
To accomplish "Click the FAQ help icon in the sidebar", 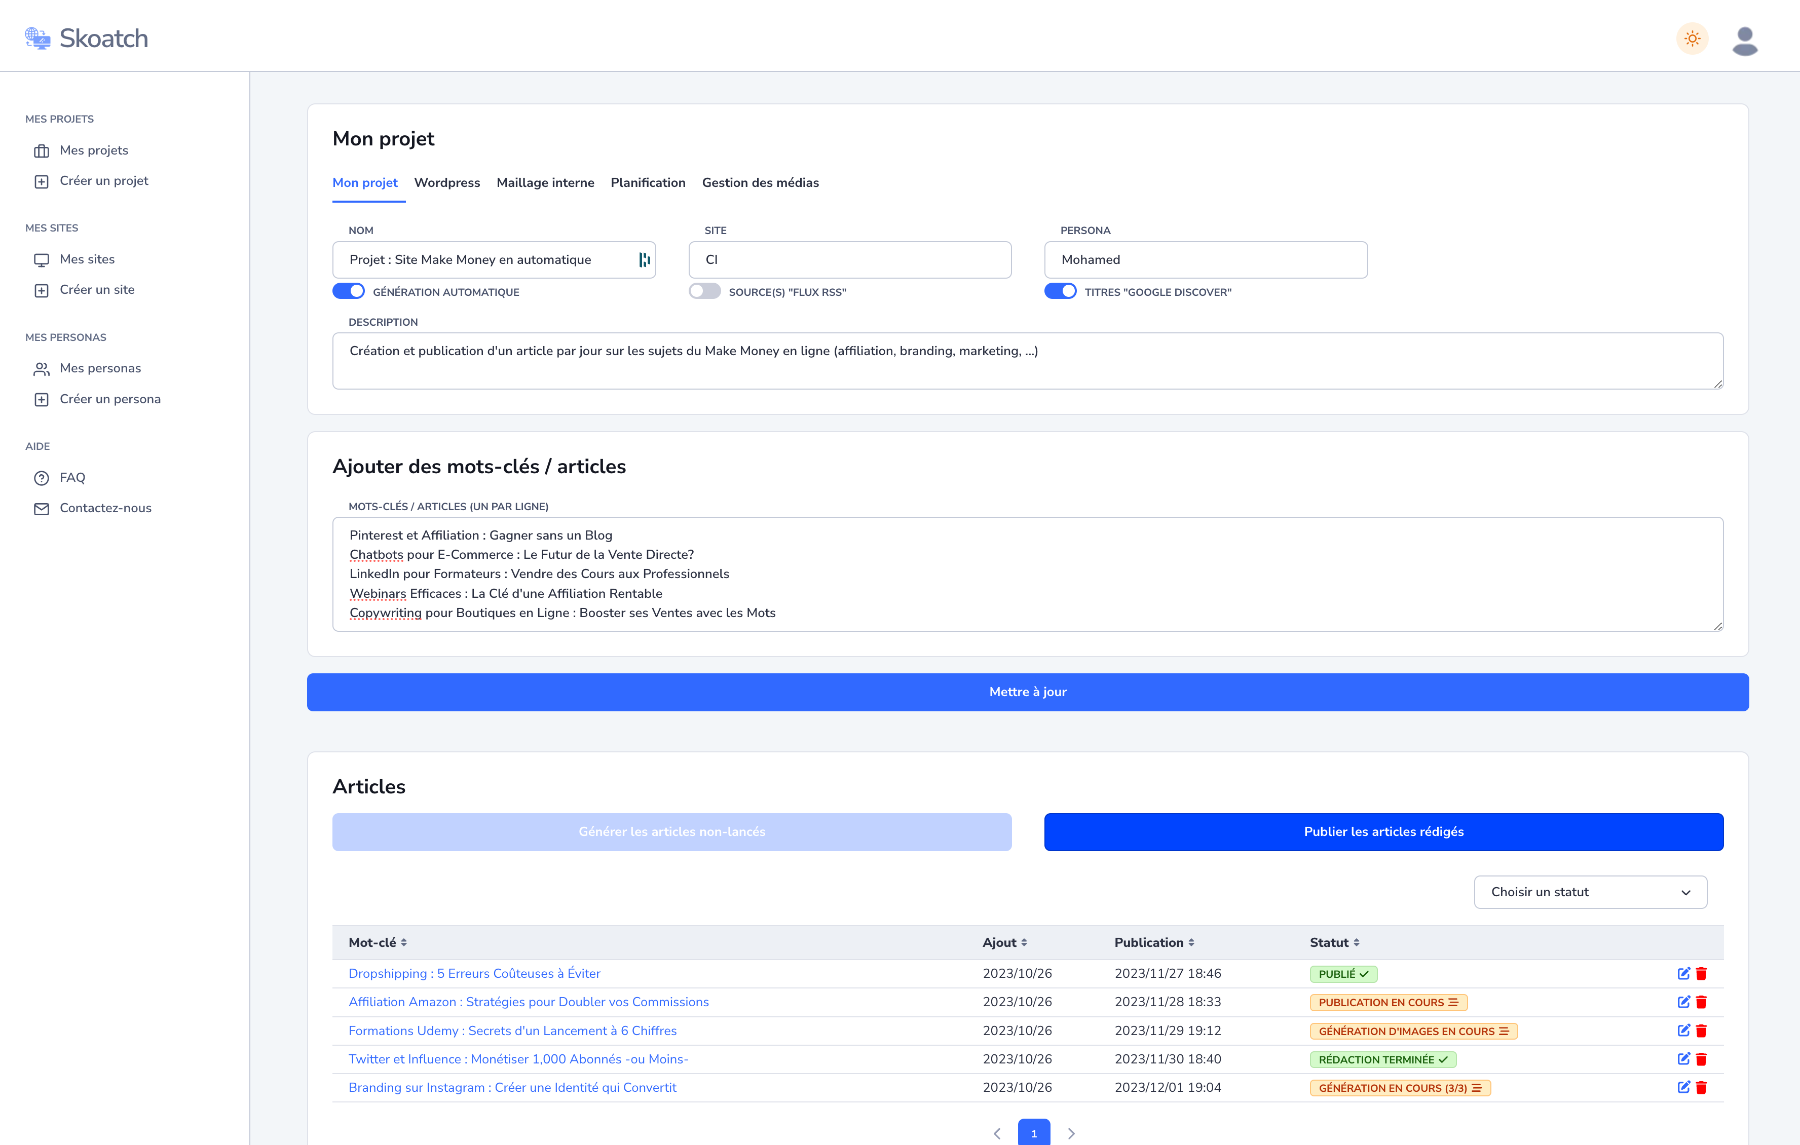I will 42,478.
